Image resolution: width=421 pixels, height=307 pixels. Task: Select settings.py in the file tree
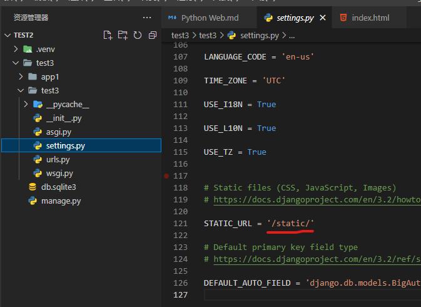[x=81, y=145]
